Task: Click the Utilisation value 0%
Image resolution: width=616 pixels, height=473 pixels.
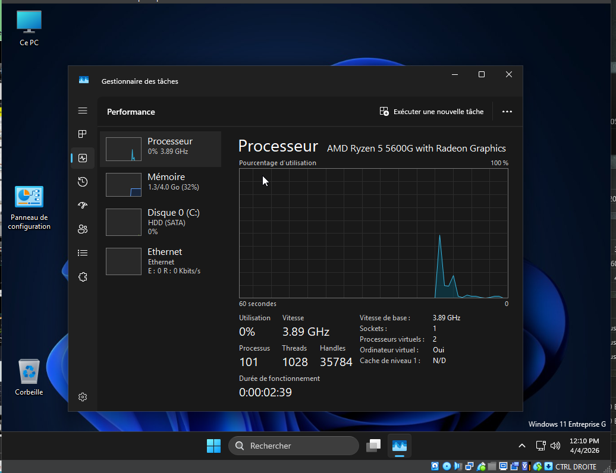Action: point(247,332)
